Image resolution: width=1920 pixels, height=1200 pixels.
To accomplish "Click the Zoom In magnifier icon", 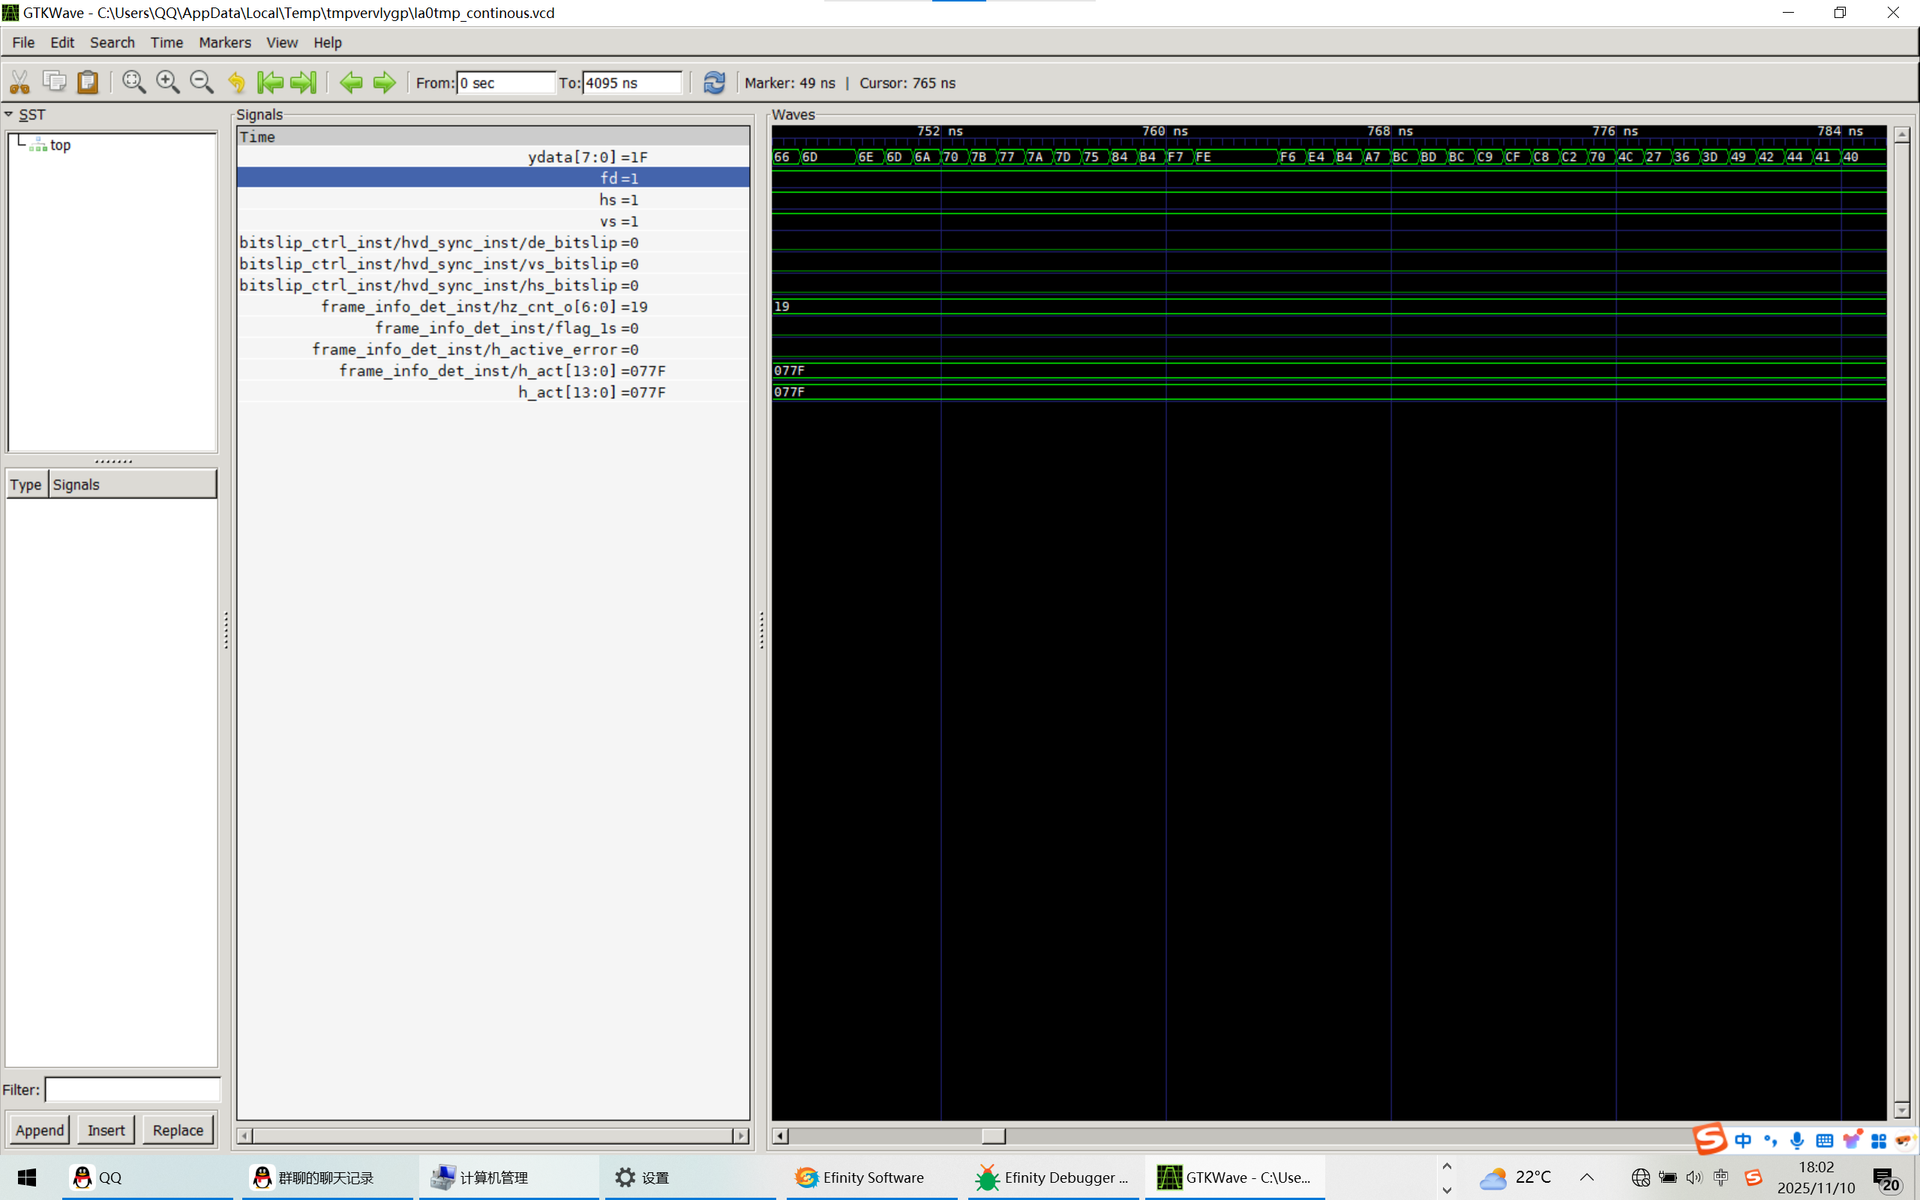I will 167,82.
